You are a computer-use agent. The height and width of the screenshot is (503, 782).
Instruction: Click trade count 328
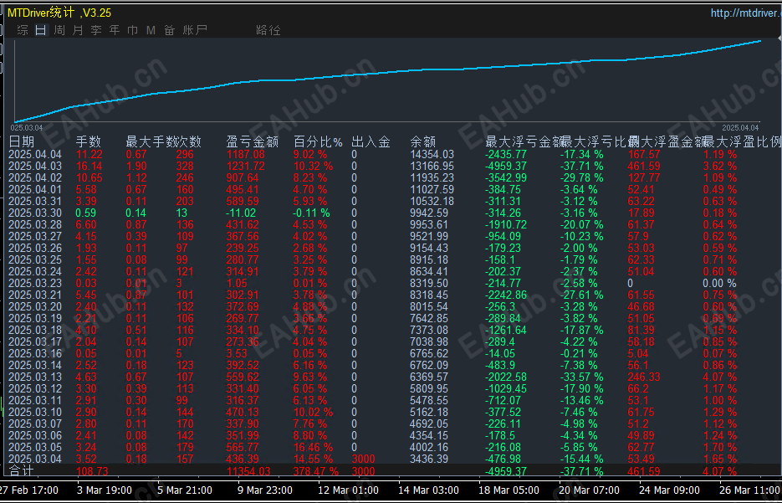pos(185,167)
